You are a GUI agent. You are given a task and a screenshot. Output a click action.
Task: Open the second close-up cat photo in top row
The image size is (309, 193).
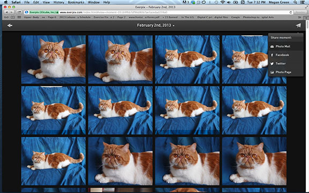[120, 60]
